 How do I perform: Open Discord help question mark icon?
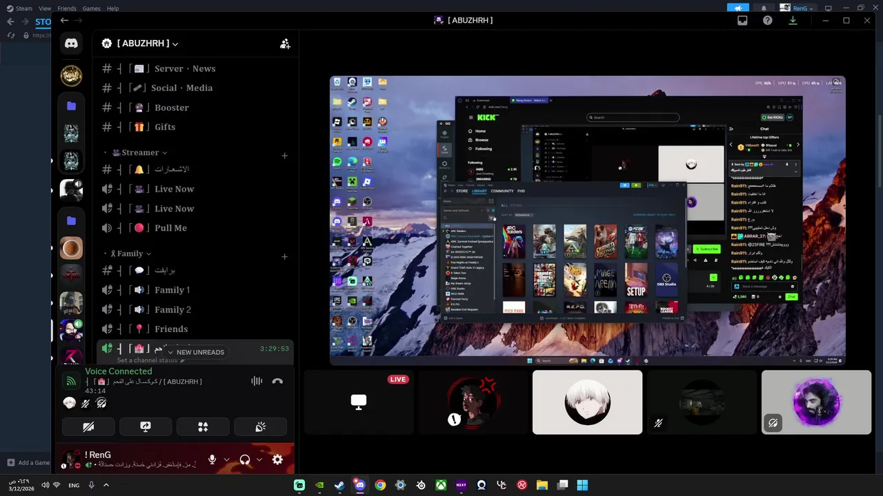tap(767, 21)
